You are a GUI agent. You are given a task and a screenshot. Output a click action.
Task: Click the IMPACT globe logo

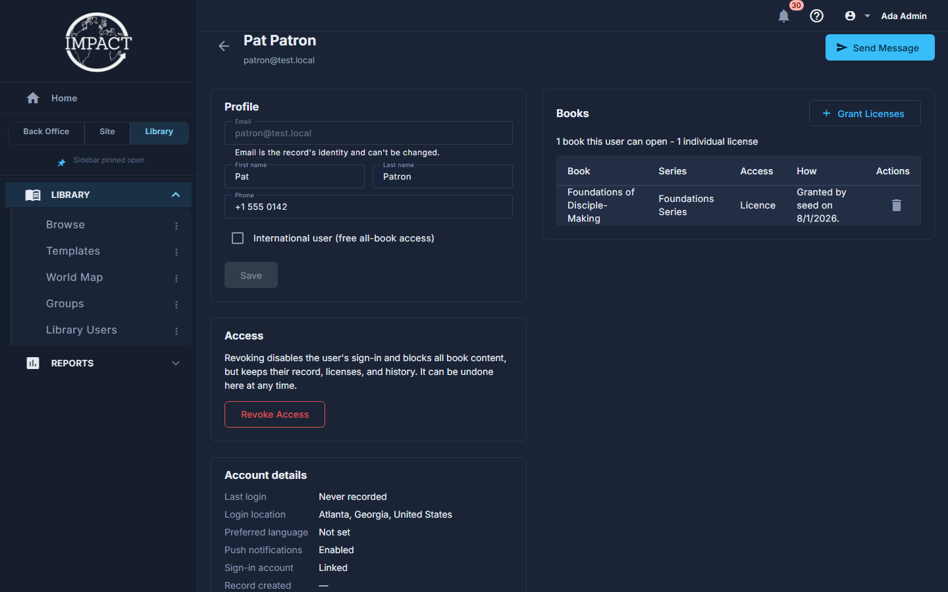tap(98, 42)
